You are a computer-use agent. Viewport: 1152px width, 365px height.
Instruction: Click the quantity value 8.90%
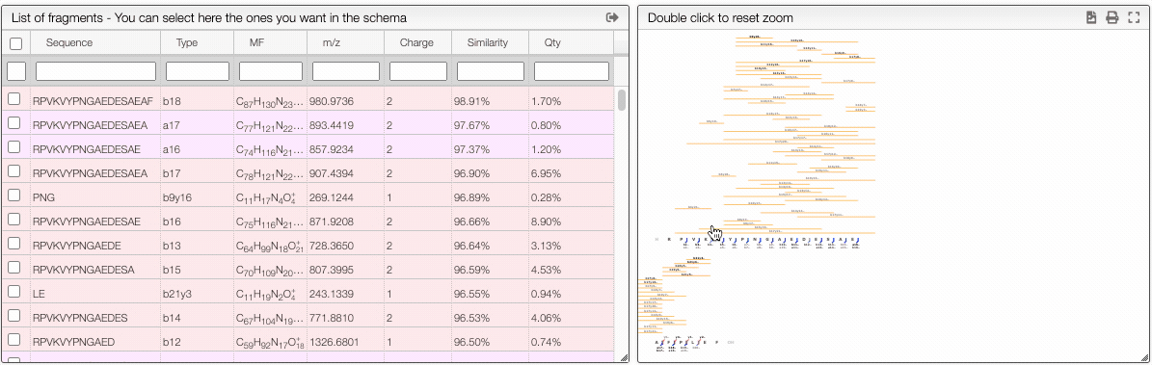[x=546, y=222]
